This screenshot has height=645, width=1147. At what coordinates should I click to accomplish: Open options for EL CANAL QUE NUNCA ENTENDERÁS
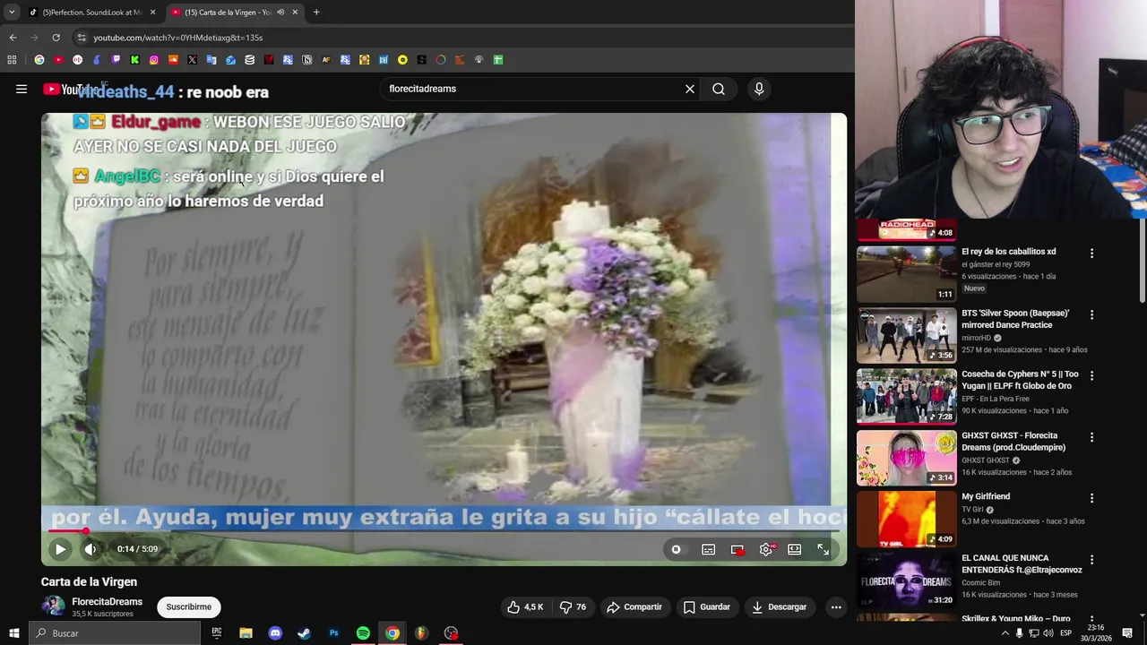(1091, 559)
